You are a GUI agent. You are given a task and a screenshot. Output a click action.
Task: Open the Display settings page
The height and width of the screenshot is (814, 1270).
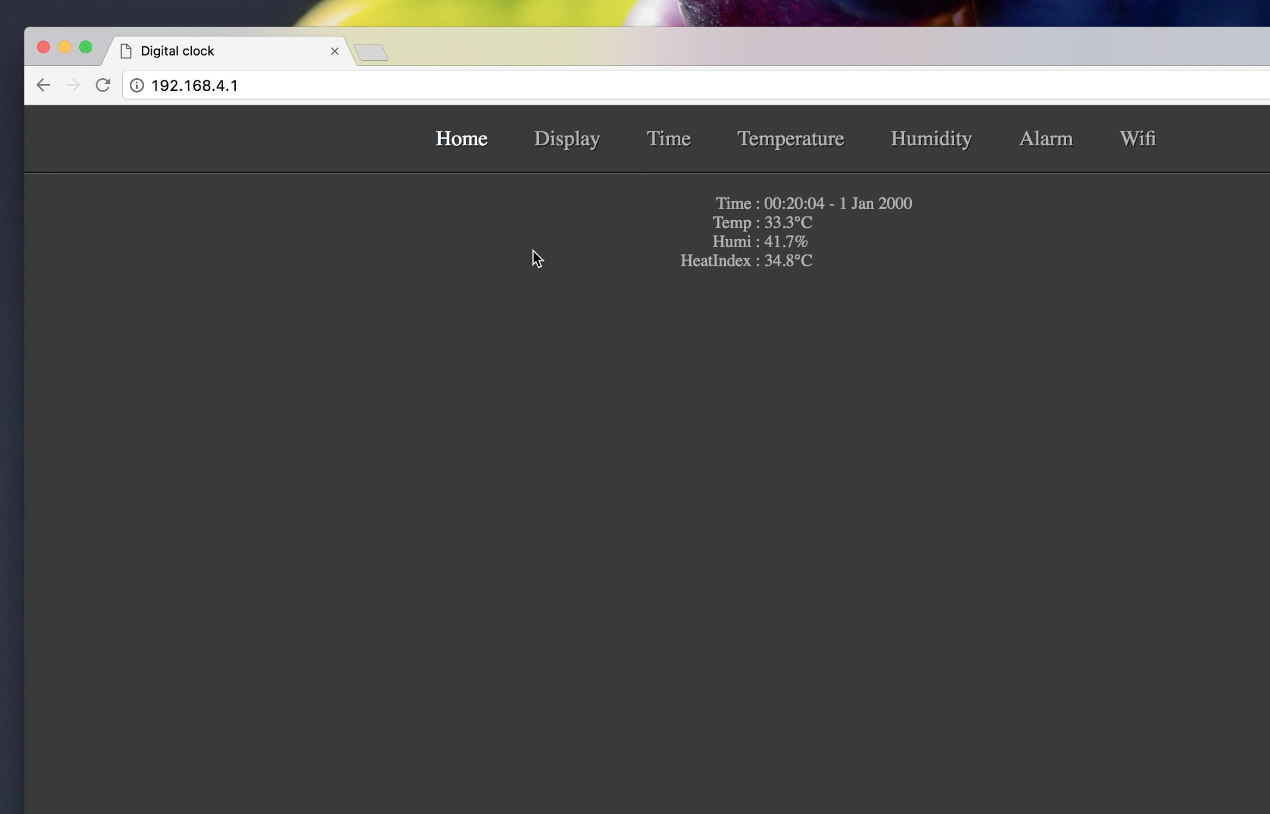click(567, 139)
